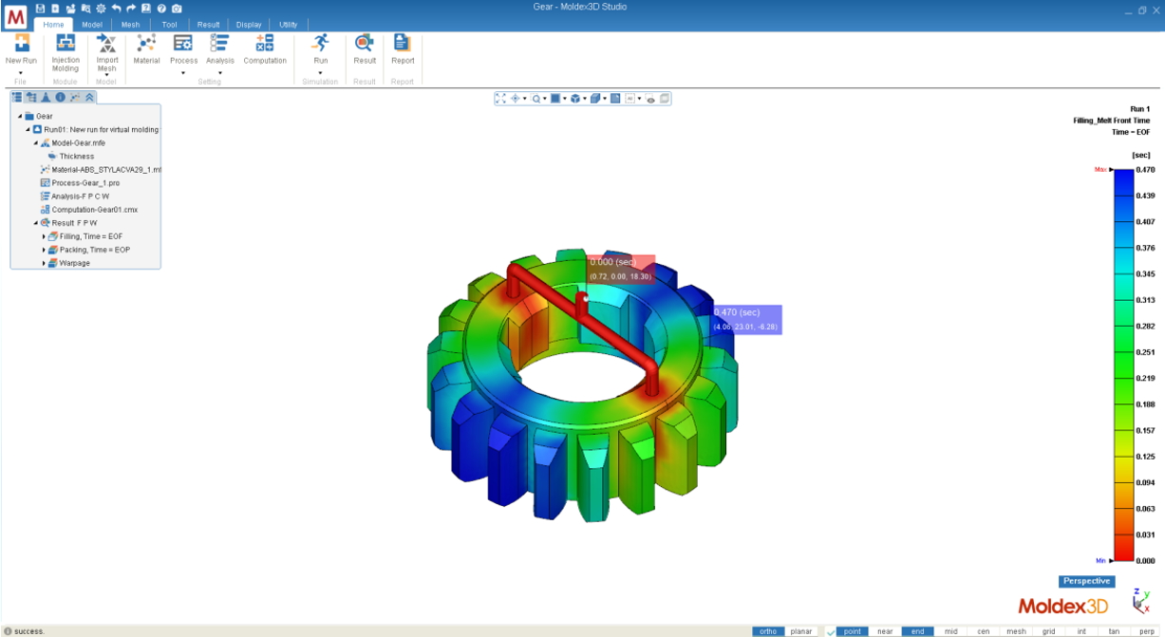Collapse the Run01 tree node

pos(28,129)
